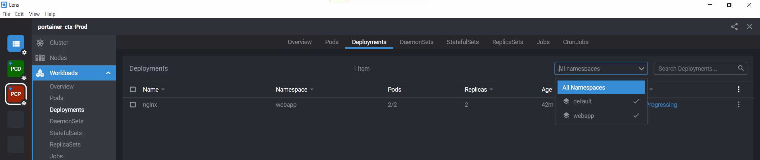
Task: Collapse the Workloads section chevron
Action: pos(108,73)
